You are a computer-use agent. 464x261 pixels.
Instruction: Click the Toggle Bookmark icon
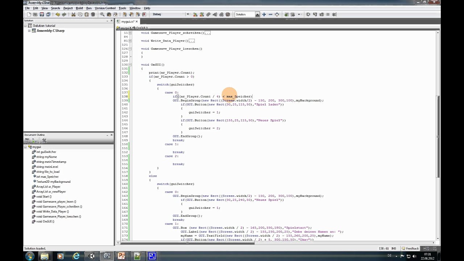[125, 14]
